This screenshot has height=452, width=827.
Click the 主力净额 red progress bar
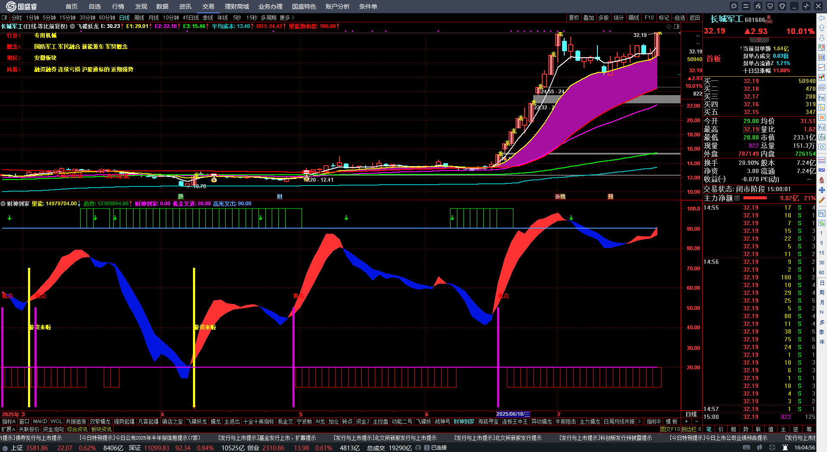(x=755, y=198)
